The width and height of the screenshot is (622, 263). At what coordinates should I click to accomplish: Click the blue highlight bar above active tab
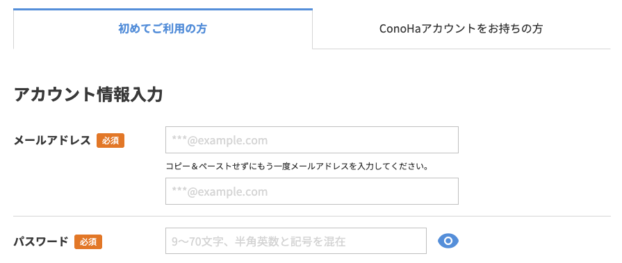163,9
